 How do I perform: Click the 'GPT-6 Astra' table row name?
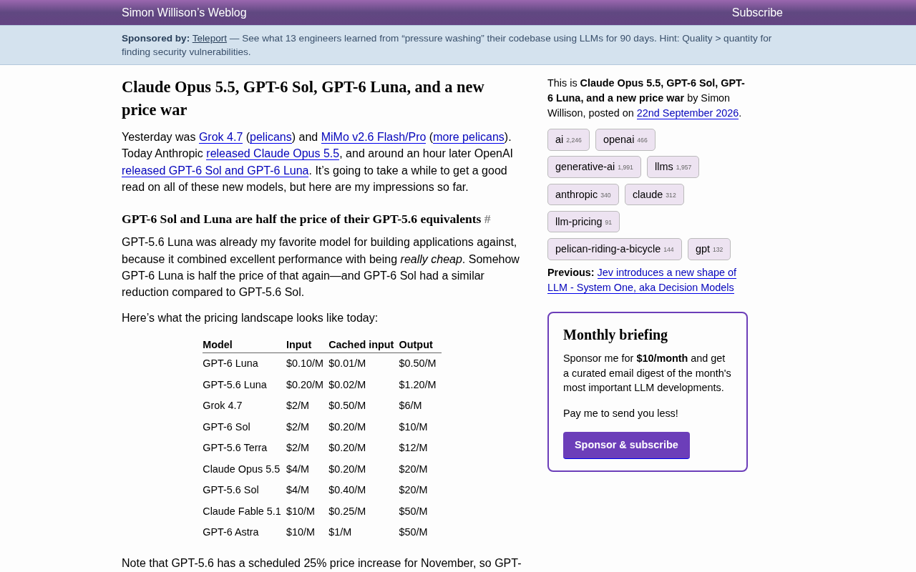click(x=230, y=532)
